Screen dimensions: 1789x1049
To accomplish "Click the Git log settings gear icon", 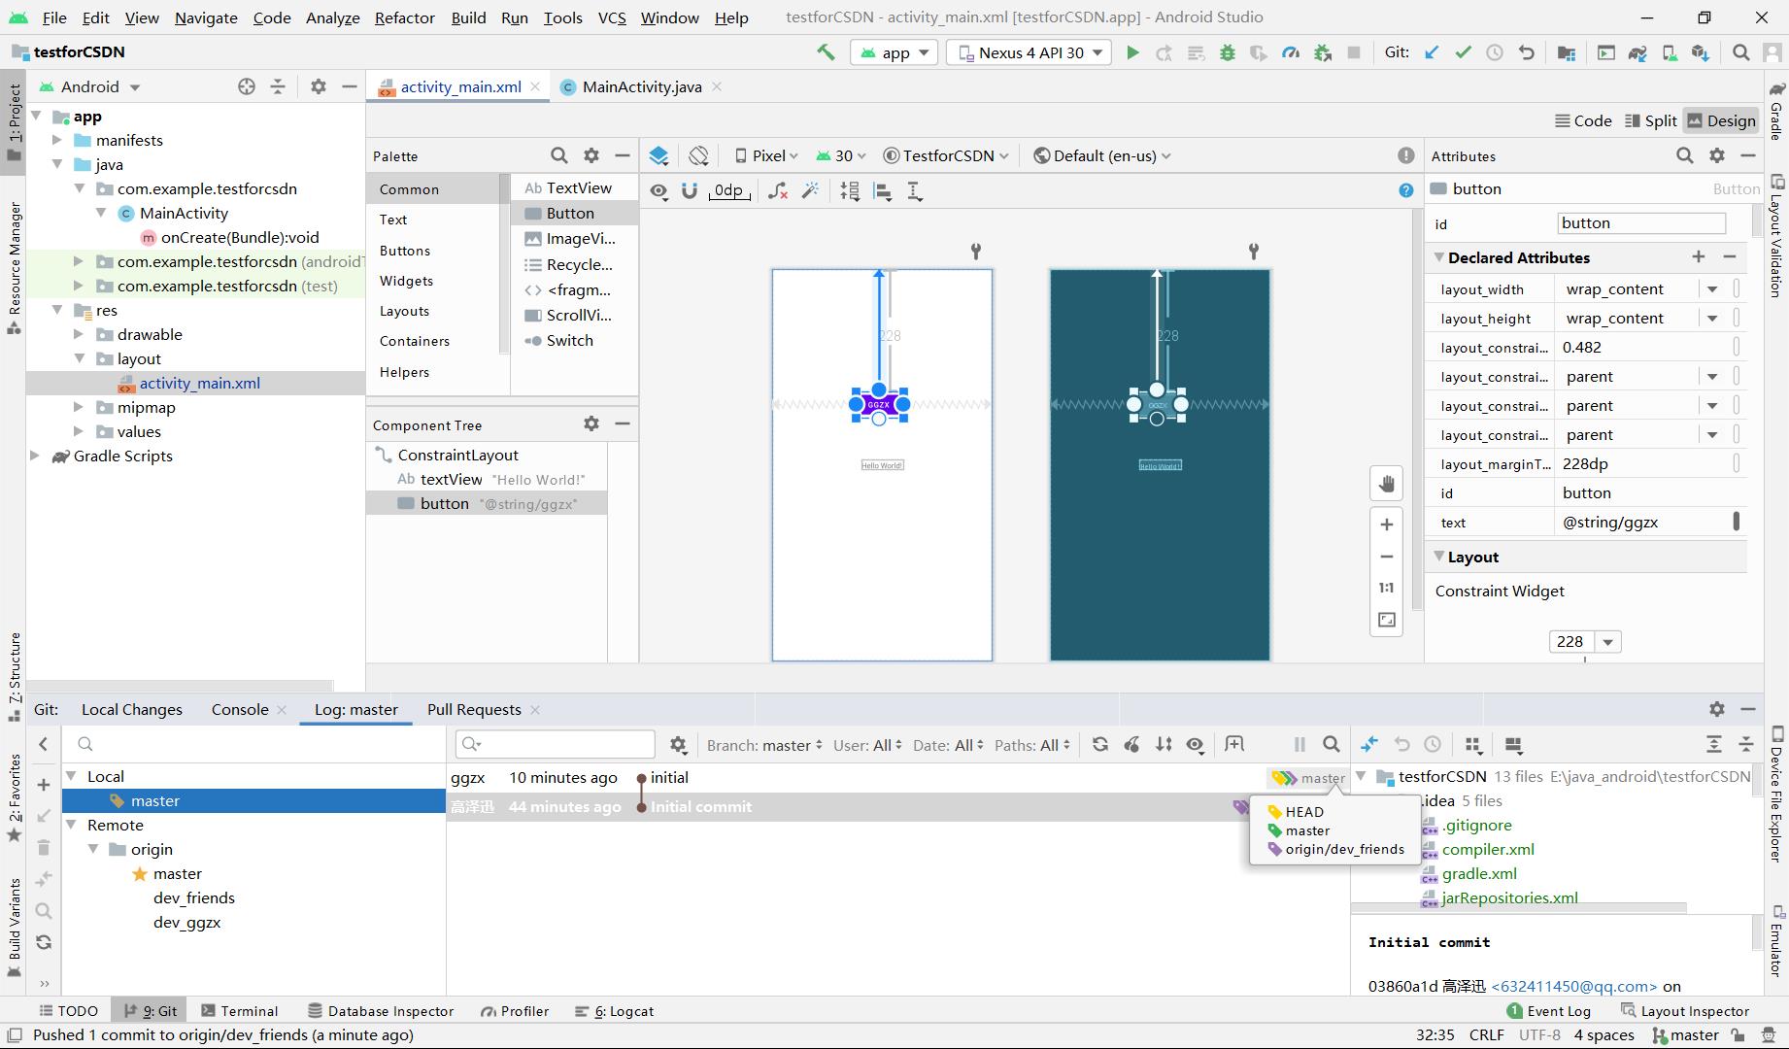I will (x=679, y=745).
